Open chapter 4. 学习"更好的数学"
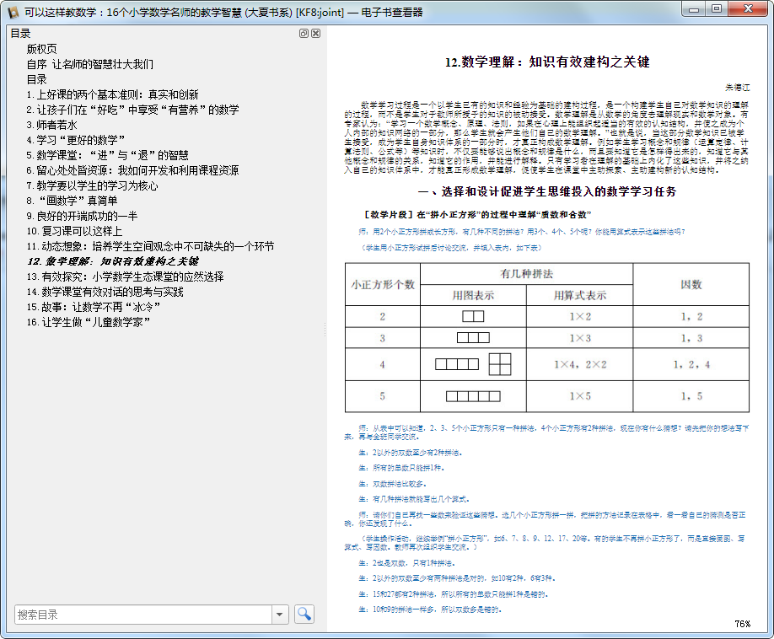The height and width of the screenshot is (639, 774). 76,140
